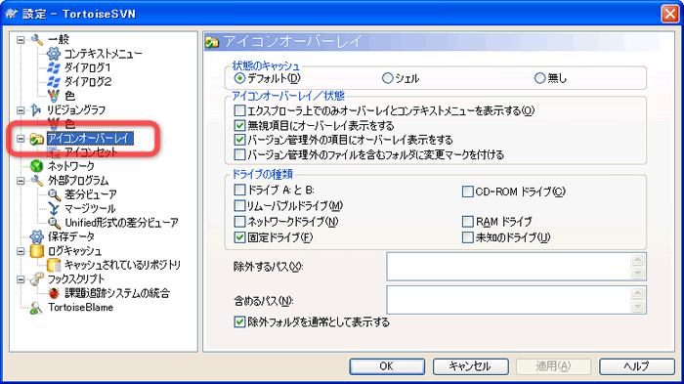Image resolution: width=684 pixels, height=384 pixels.
Task: Enable the 未知のドライブ(U) checkbox
Action: (468, 237)
